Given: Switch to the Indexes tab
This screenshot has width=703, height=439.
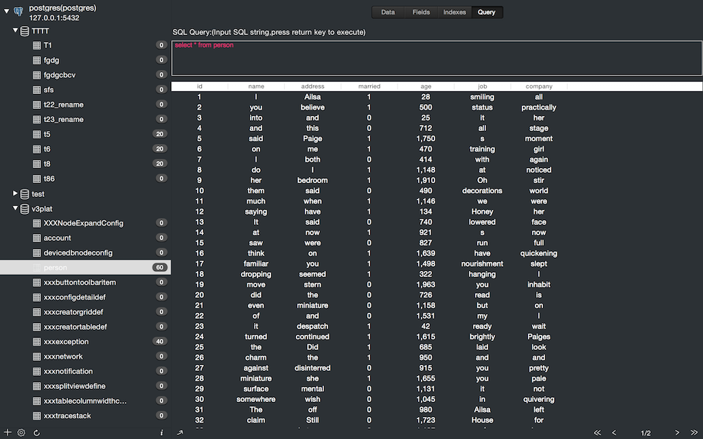Looking at the screenshot, I should [x=454, y=12].
